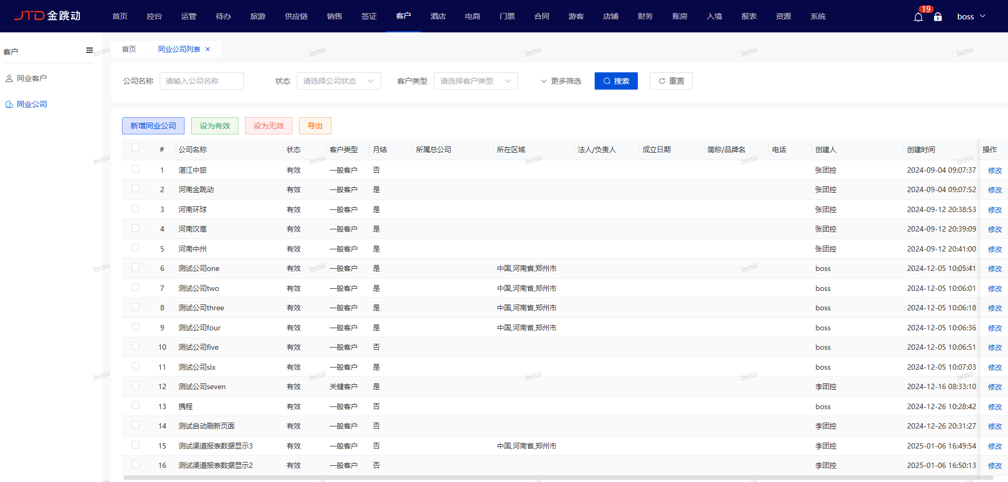Open the notifications bell icon
Screen dimensions: 1008x482
[x=918, y=17]
